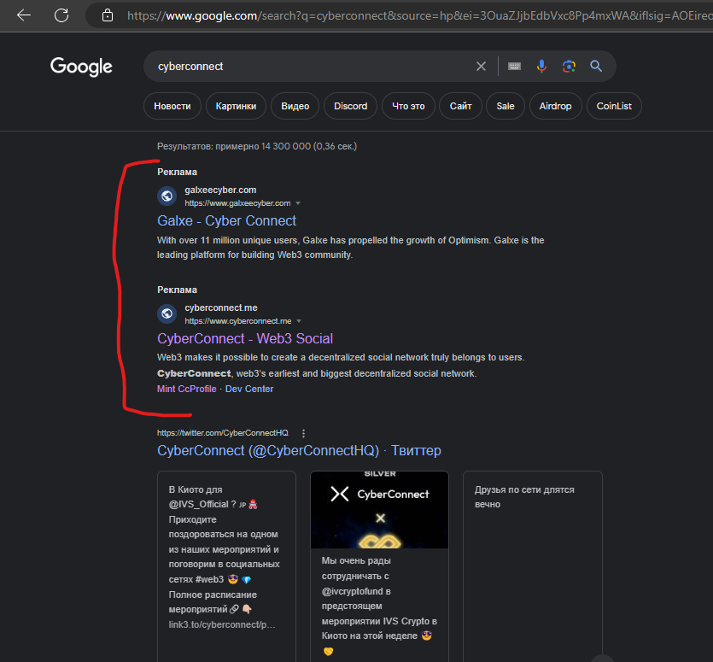This screenshot has width=713, height=662.
Task: Click the Google logo
Action: click(x=80, y=67)
